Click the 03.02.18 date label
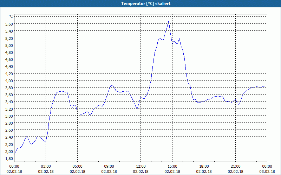 tap(267, 171)
